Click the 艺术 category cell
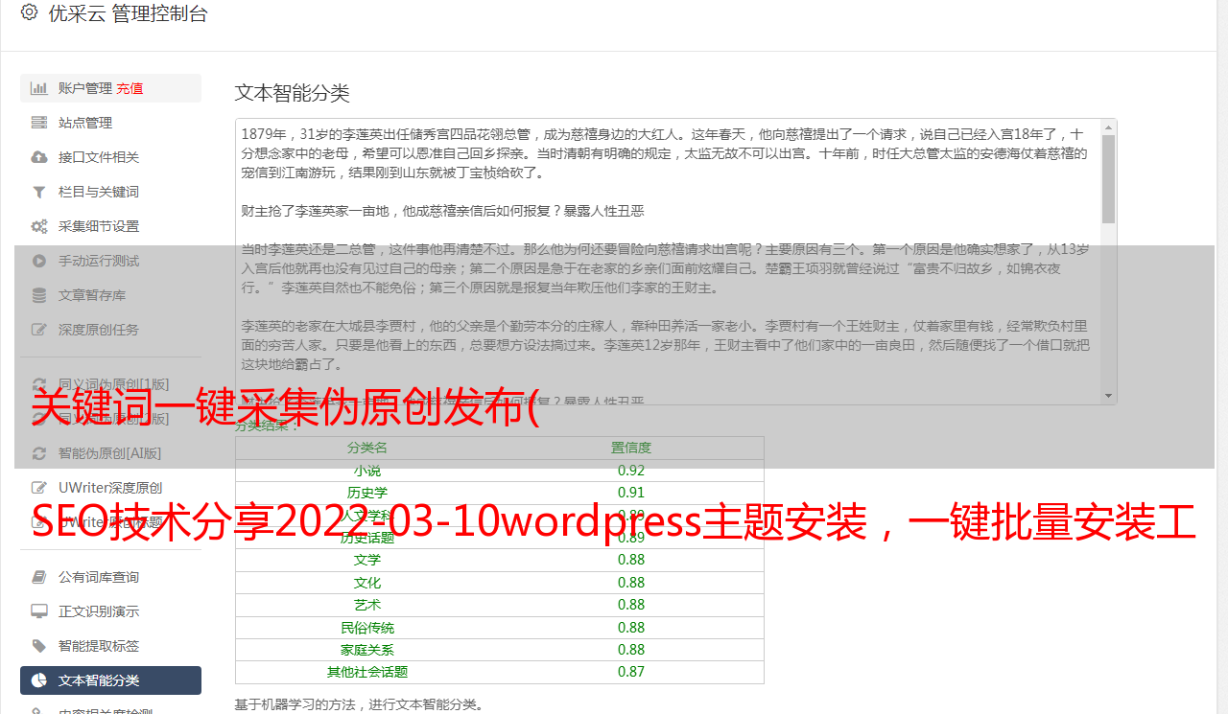The width and height of the screenshot is (1228, 714). 367,605
